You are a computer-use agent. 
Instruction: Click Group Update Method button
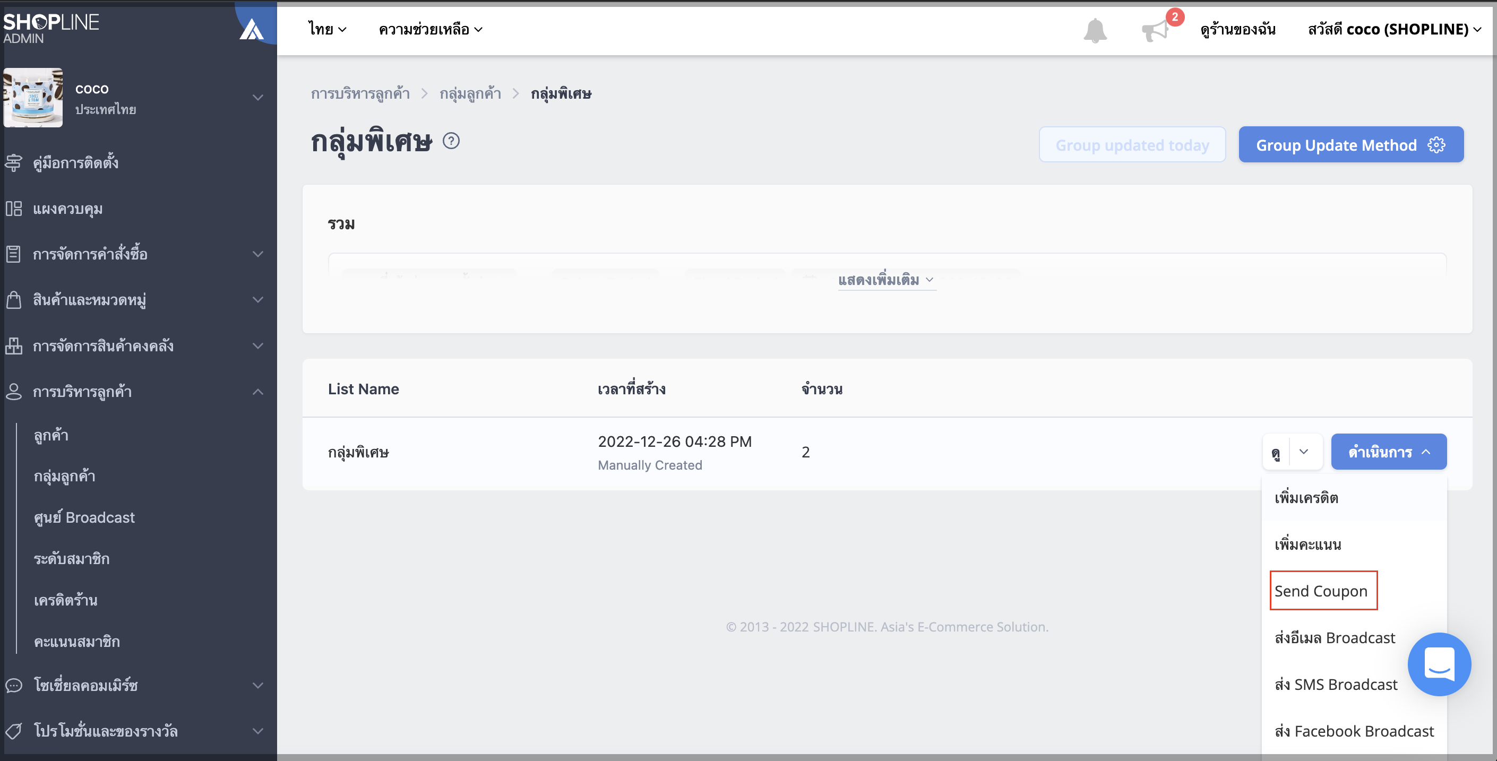tap(1351, 145)
